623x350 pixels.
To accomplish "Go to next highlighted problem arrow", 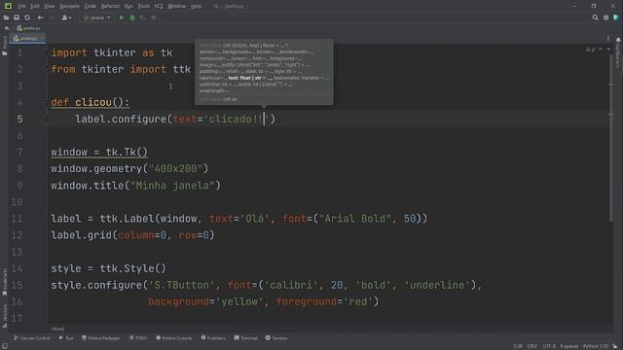I will tap(608, 50).
